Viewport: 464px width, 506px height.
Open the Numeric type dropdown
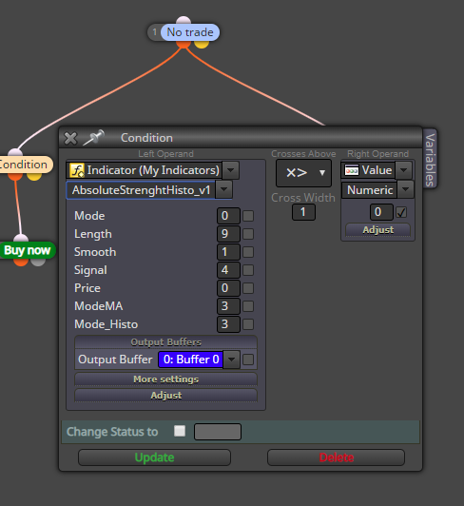click(406, 190)
